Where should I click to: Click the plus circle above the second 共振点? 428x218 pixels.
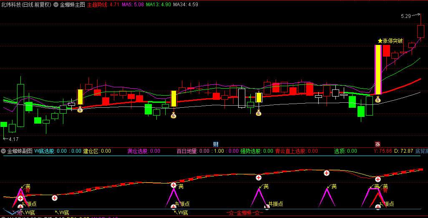174,185
